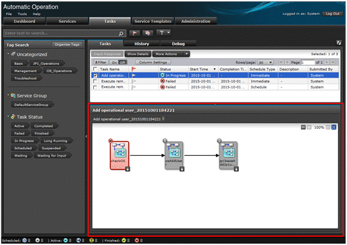Switch to the Debug sub-tab
Image resolution: width=347 pixels, height=245 pixels.
pos(178,44)
